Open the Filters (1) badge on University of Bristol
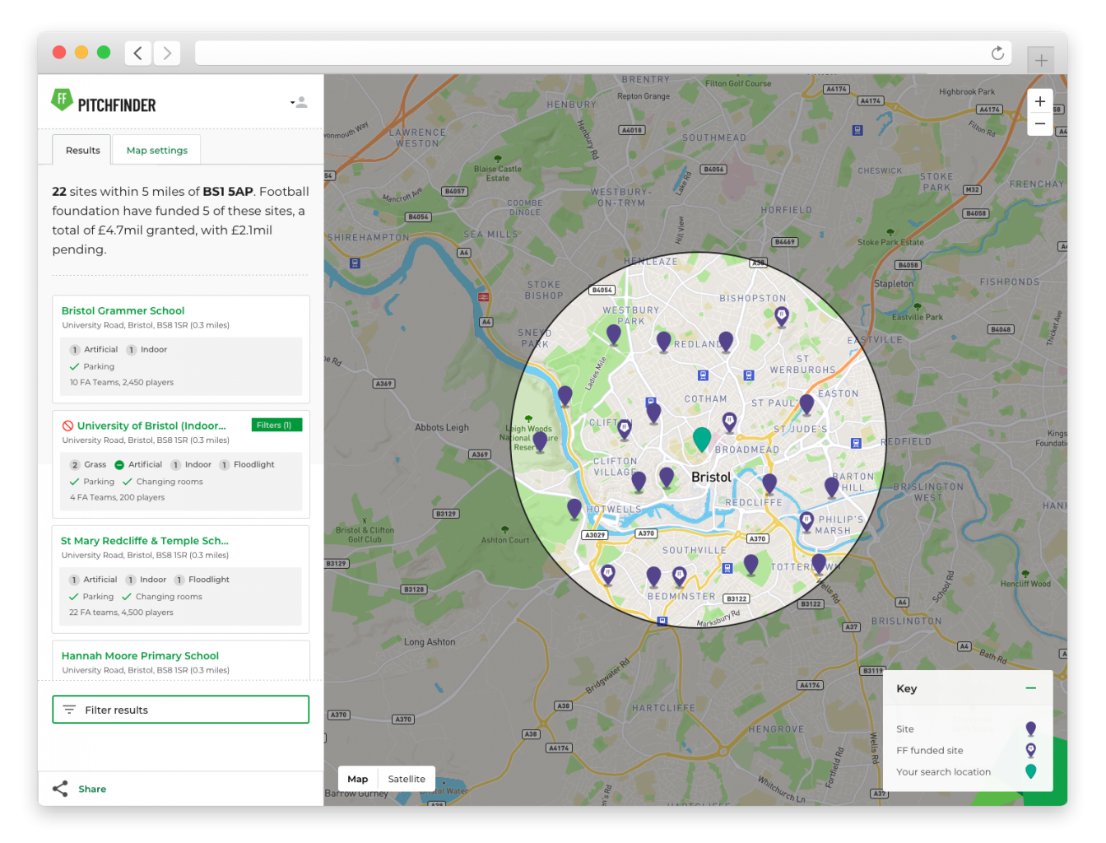 point(276,425)
